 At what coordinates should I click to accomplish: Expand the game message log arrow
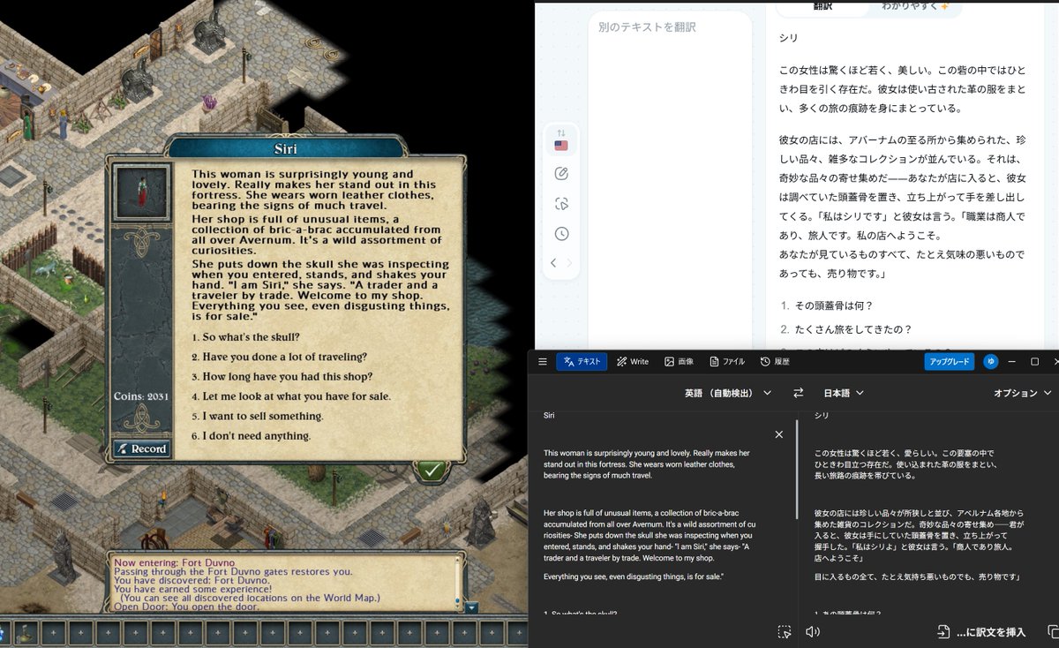tap(471, 607)
